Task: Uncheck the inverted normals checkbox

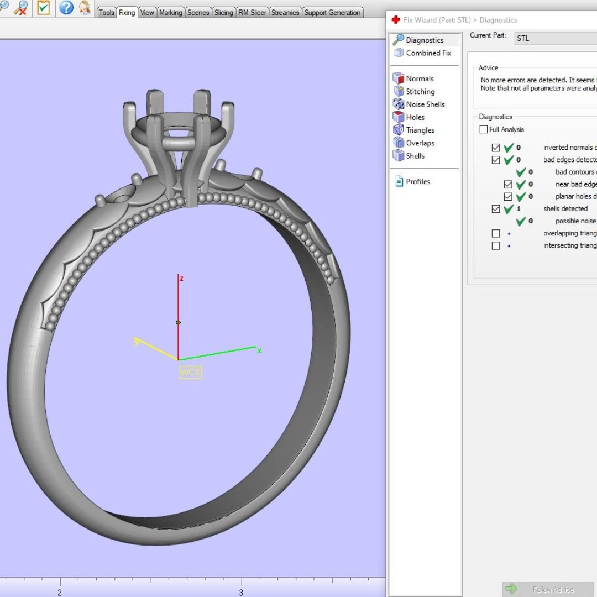Action: pyautogui.click(x=496, y=148)
